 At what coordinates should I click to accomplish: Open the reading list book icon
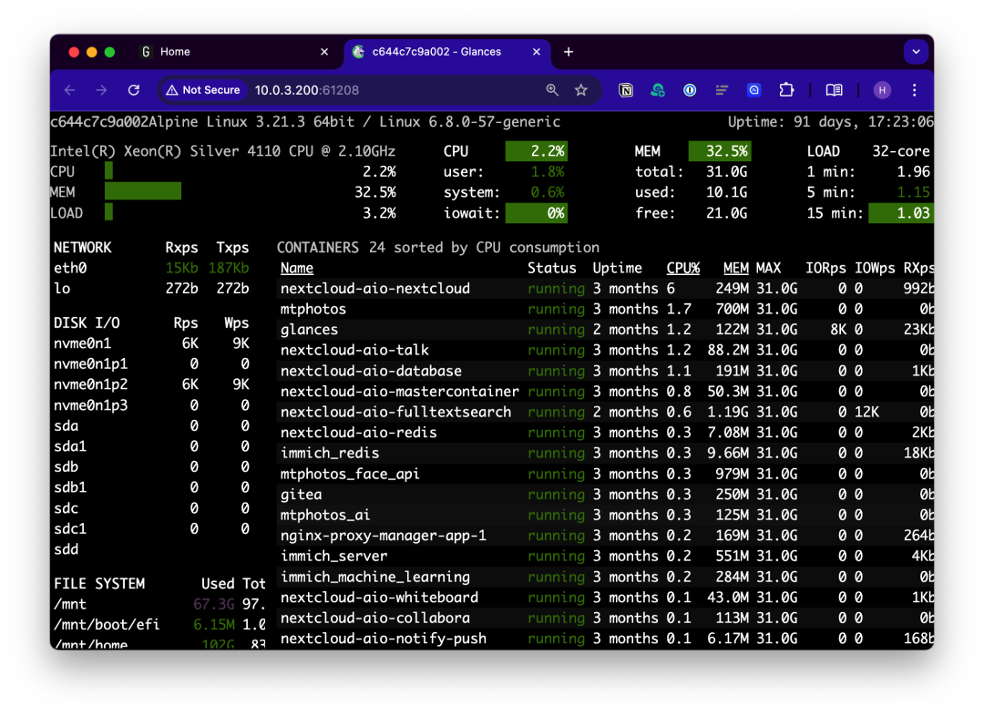(833, 90)
